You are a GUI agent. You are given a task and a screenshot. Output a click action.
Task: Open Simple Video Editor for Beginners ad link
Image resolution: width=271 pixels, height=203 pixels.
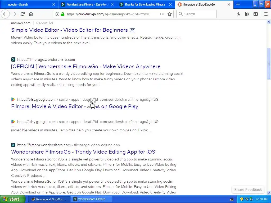[x=69, y=30]
